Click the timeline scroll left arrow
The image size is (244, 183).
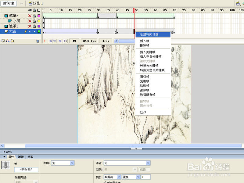point(116,41)
